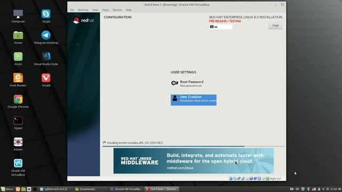This screenshot has width=342, height=192.
Task: Click the PRE-RELEASE / TESTING label
Action: point(225,21)
